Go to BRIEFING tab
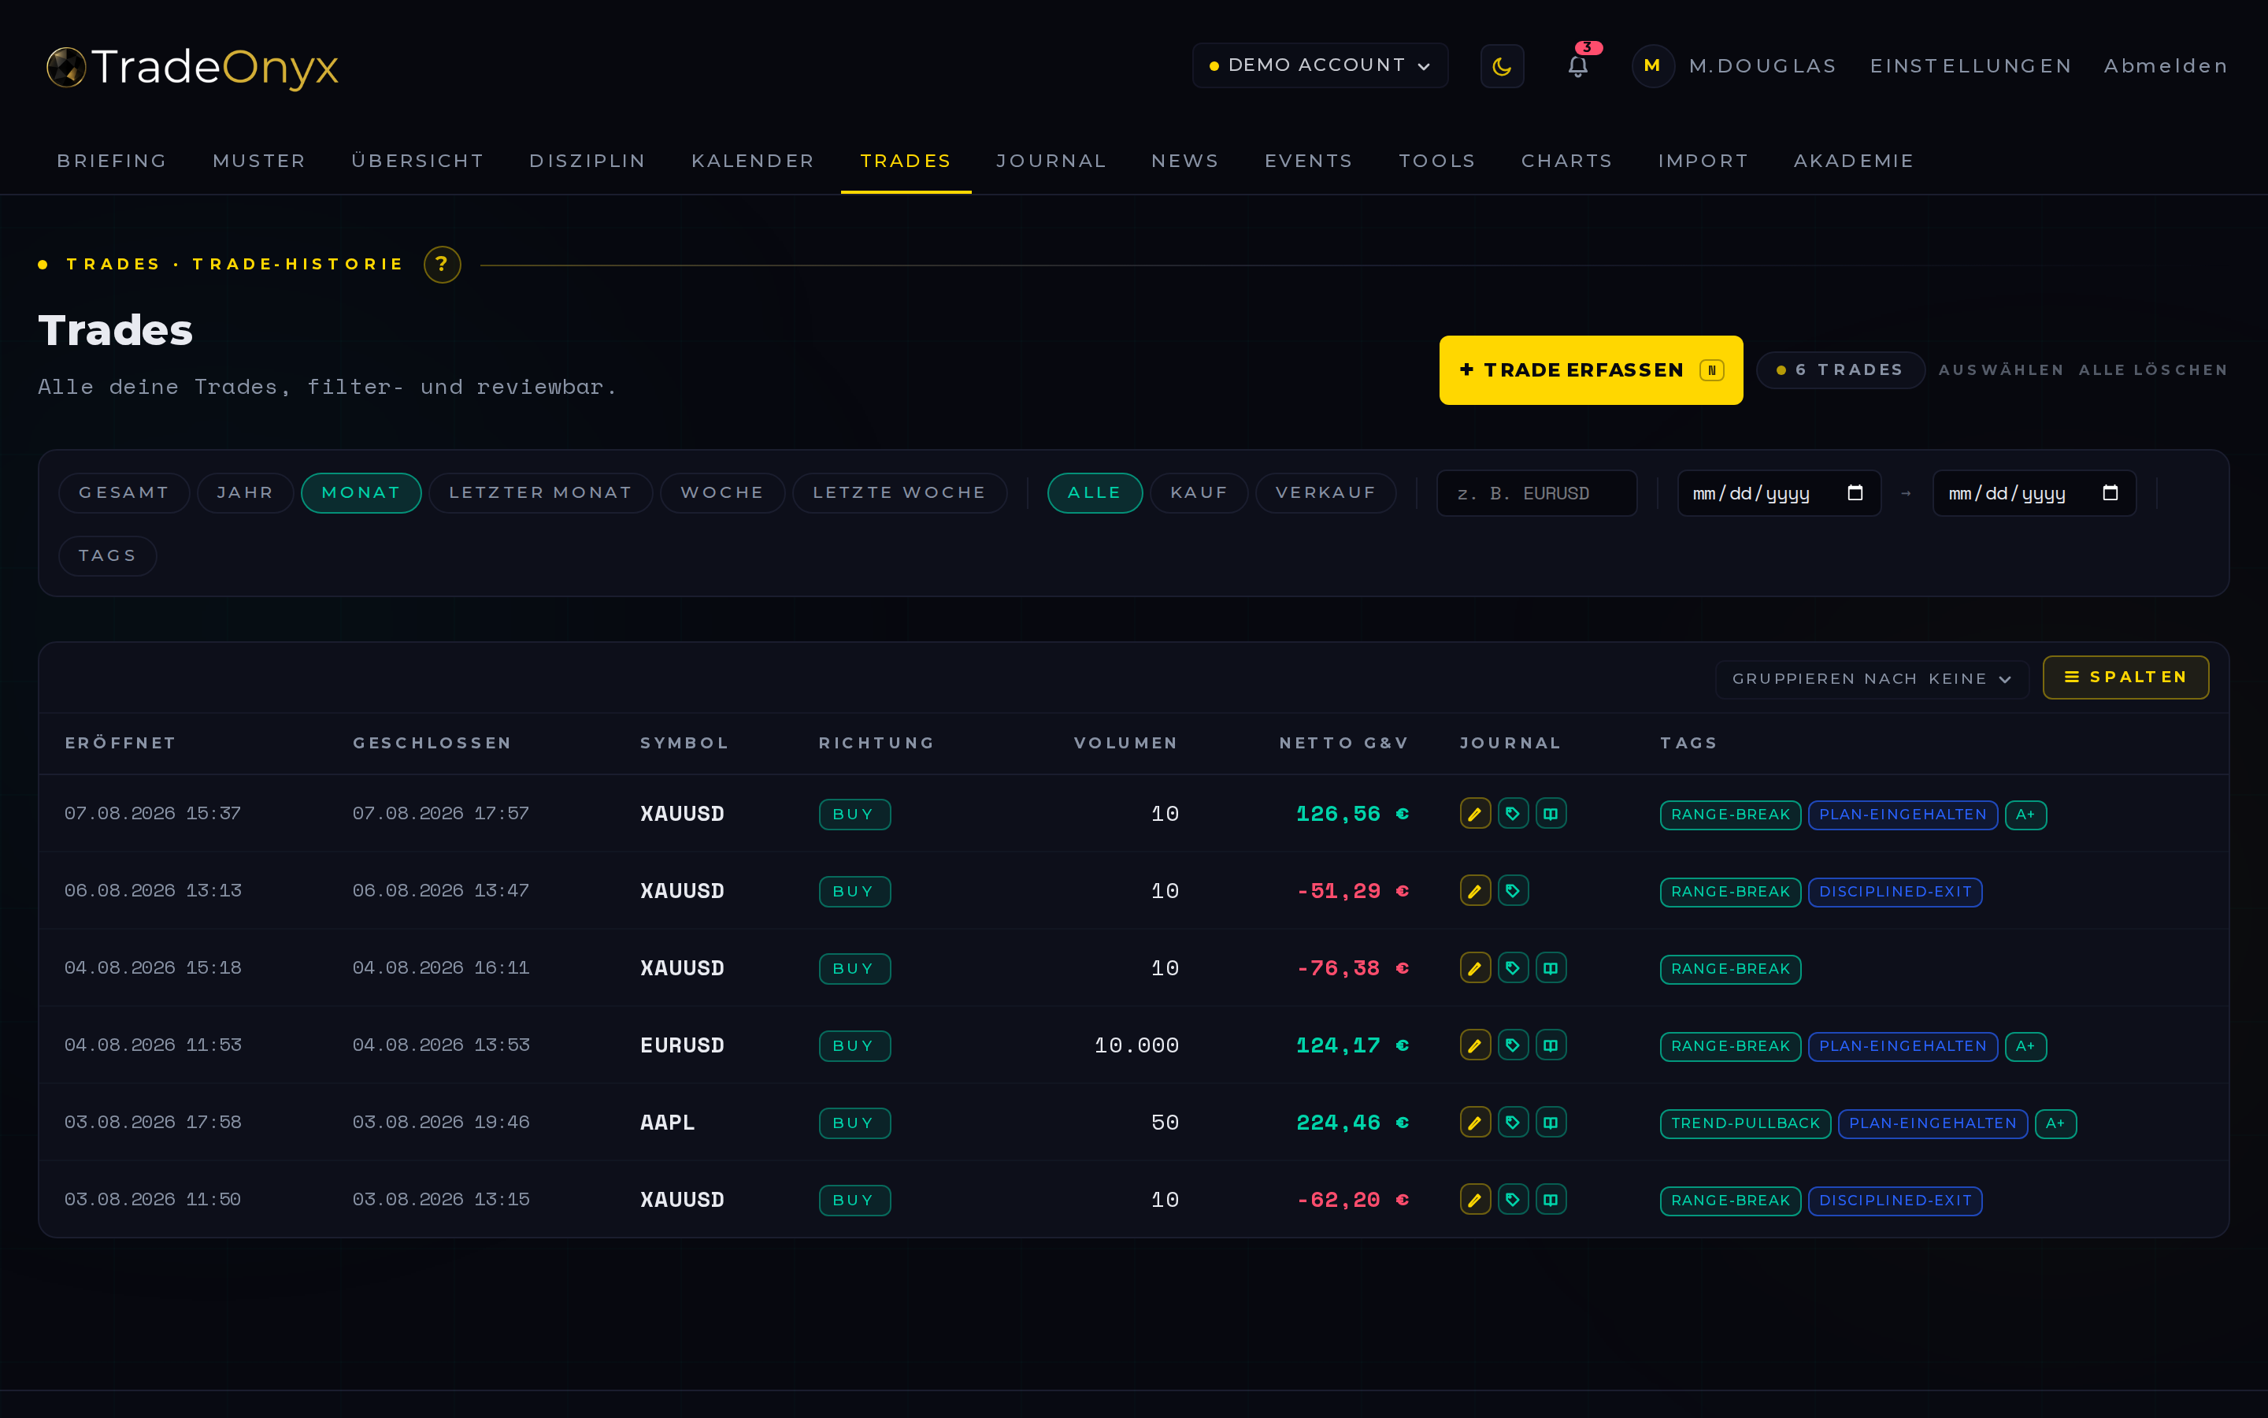The height and width of the screenshot is (1418, 2268). tap(112, 161)
